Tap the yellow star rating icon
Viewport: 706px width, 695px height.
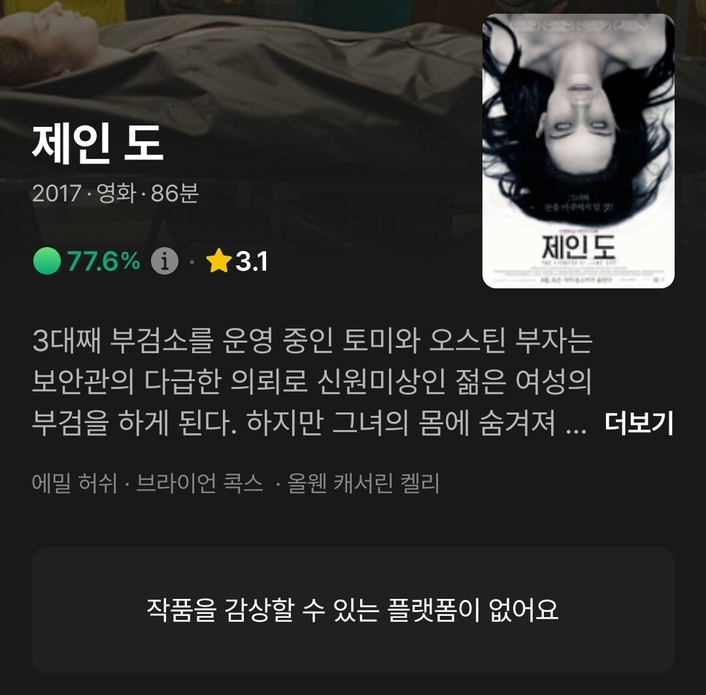point(218,260)
